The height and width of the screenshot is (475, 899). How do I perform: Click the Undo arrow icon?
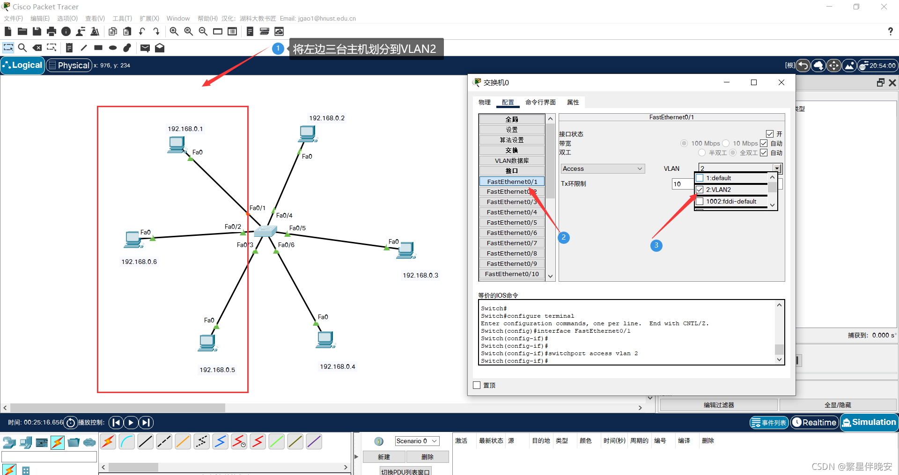tap(142, 31)
